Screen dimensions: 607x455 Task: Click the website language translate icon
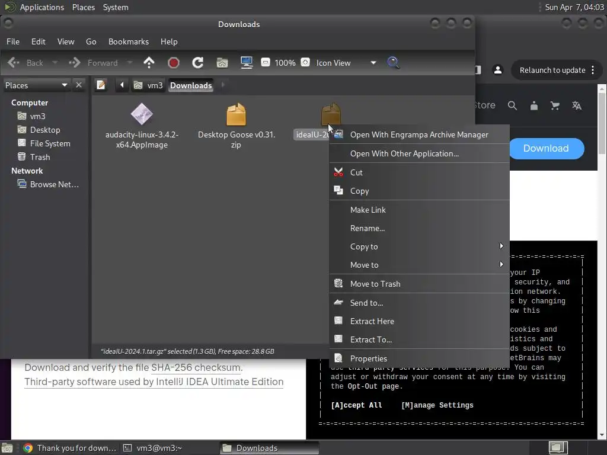[577, 105]
